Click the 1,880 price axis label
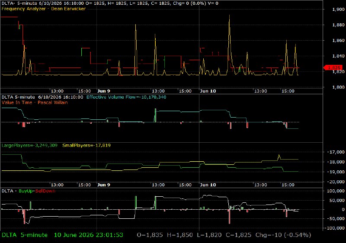The width and height of the screenshot is (346, 243). click(338, 25)
